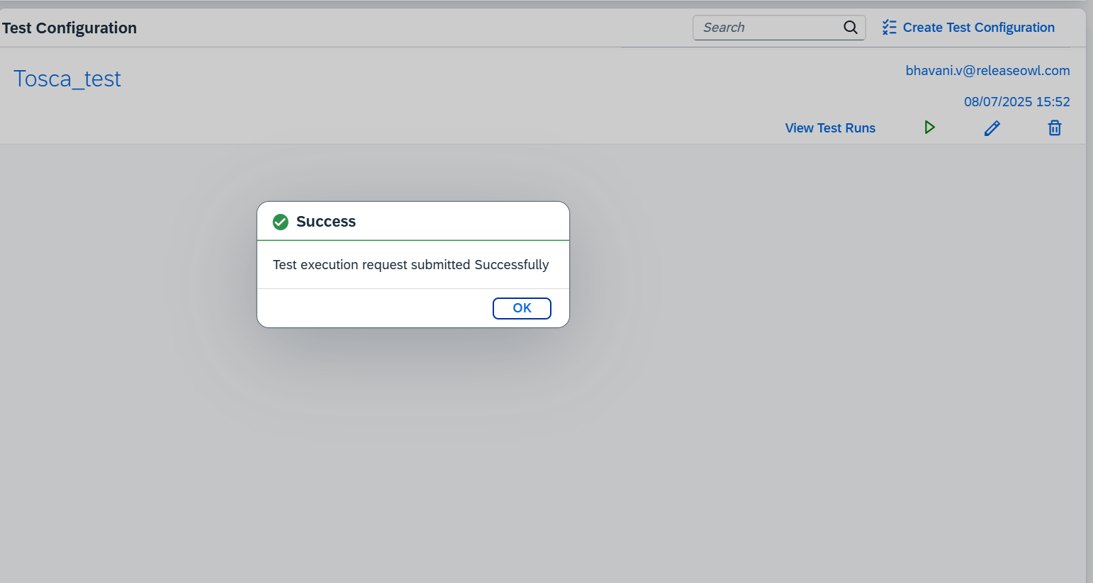1093x583 pixels.
Task: Edit Tosca_test using the pencil icon
Action: tap(992, 128)
